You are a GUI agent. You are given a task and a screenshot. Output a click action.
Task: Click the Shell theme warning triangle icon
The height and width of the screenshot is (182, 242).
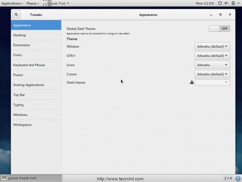(x=192, y=82)
